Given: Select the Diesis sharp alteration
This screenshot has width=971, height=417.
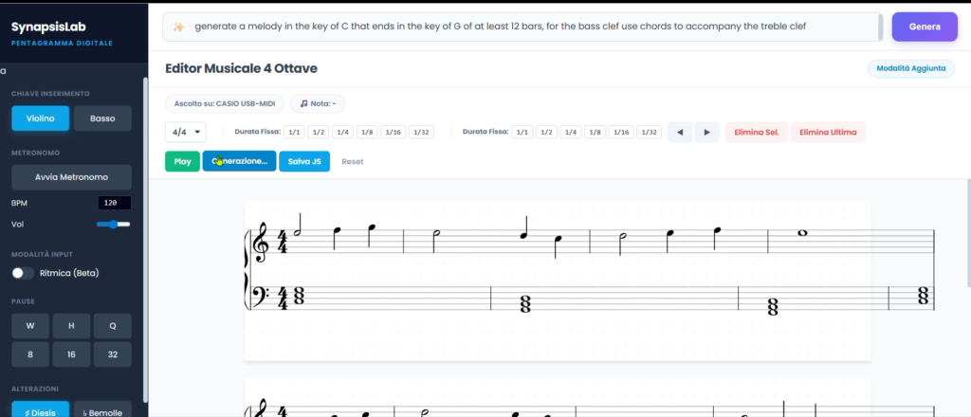Looking at the screenshot, I should point(40,411).
